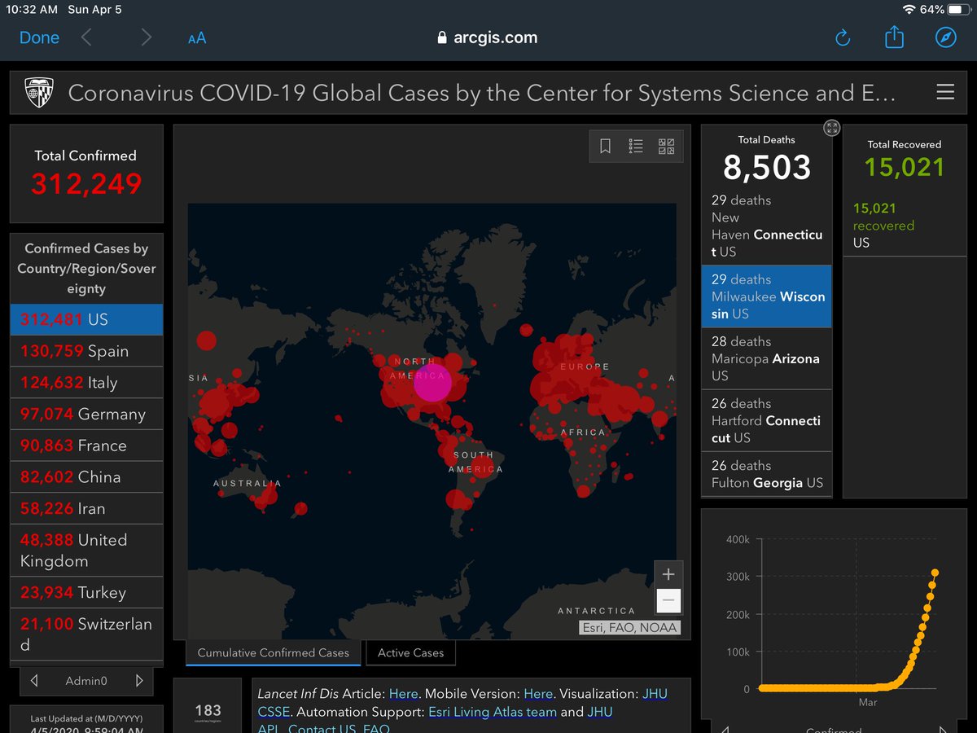
Task: Select Milwaukee Wisconsin deaths entry
Action: (x=767, y=296)
